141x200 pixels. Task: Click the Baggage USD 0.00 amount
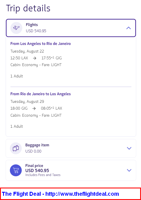point(33,151)
